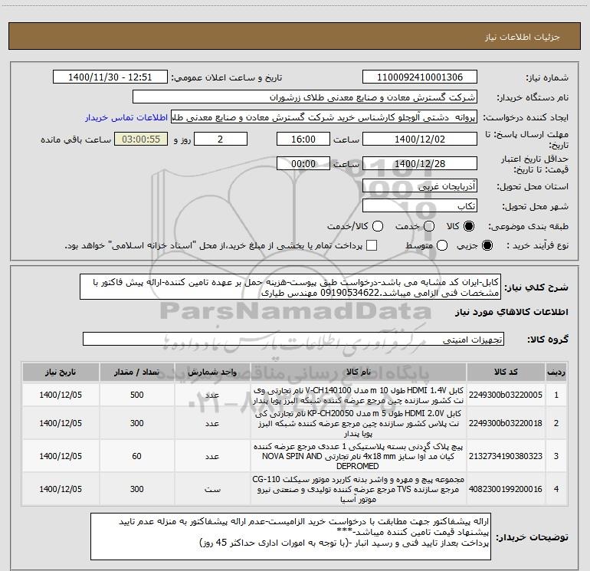Click the goods group field تجهیزات امنیتی
This screenshot has height=571, width=590.
tap(293, 339)
